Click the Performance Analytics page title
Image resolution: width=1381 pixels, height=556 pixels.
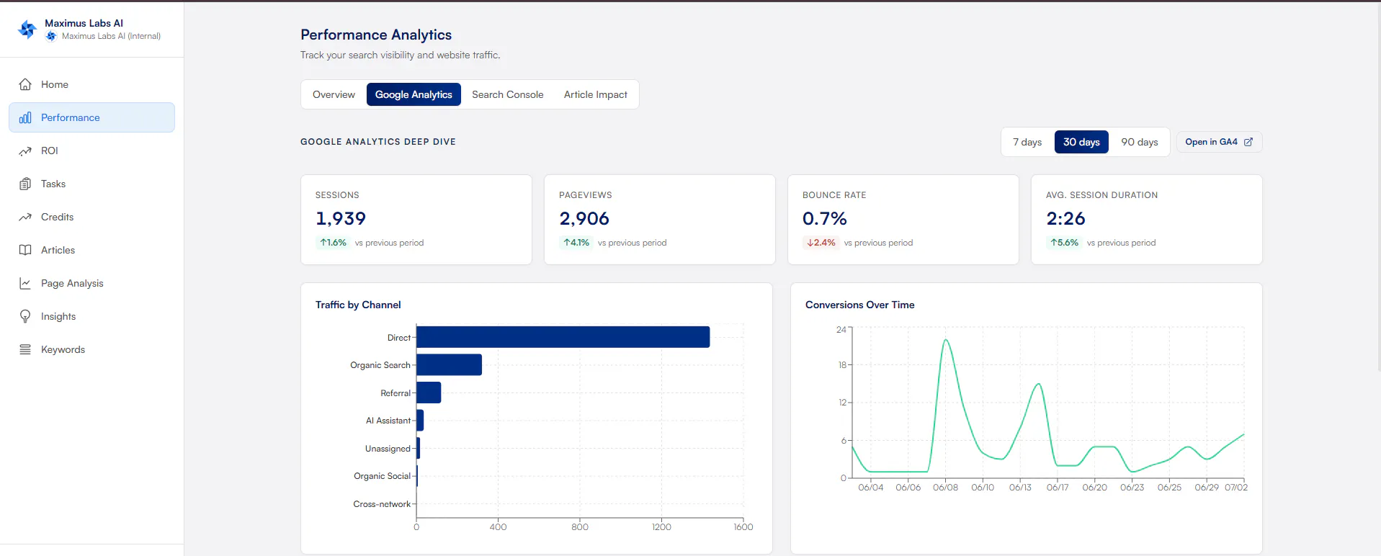[376, 35]
